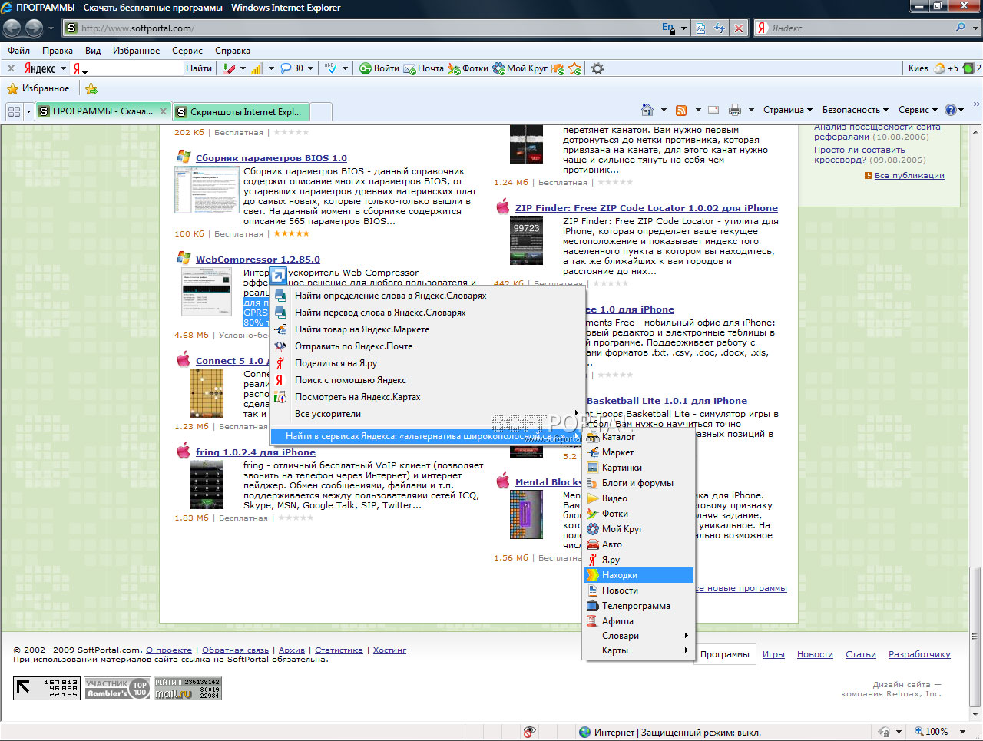Click the magnifier search icon in Яндекс box
This screenshot has width=983, height=741.
coord(960,28)
